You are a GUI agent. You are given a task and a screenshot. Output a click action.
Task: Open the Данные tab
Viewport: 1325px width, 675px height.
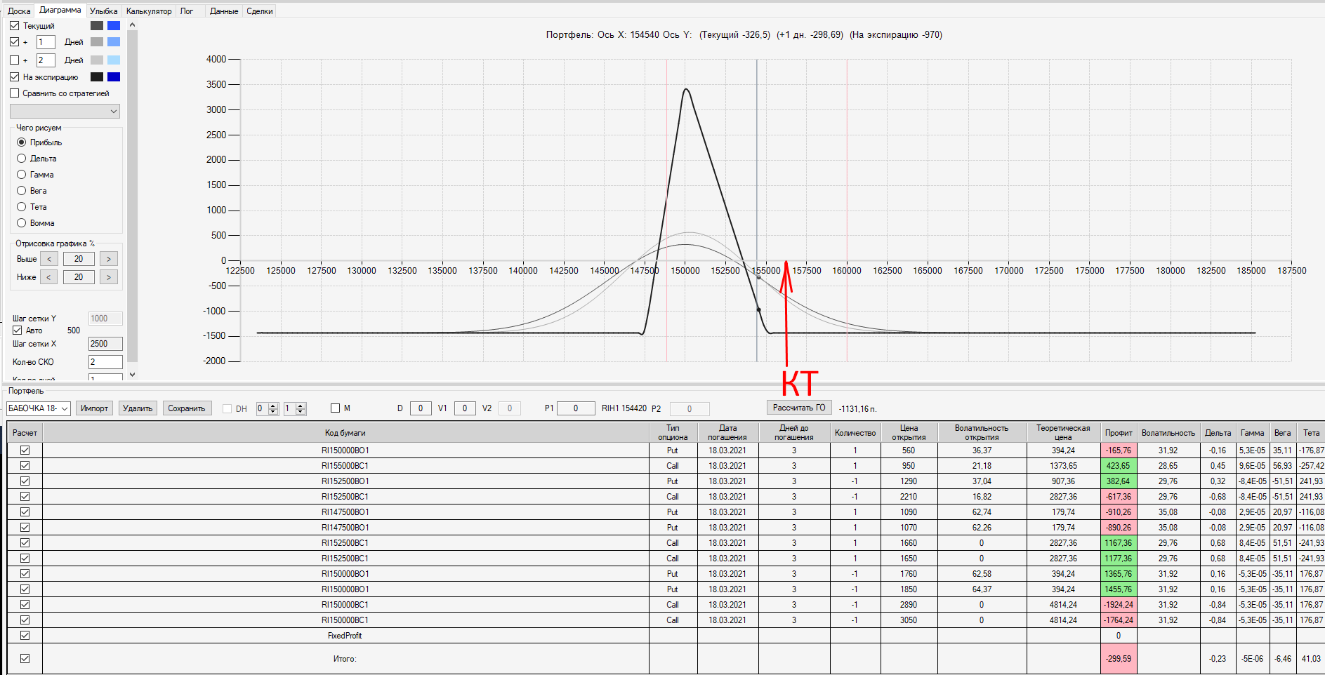tap(224, 11)
